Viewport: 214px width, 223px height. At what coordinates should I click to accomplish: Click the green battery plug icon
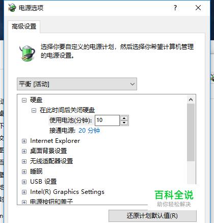[27, 53]
